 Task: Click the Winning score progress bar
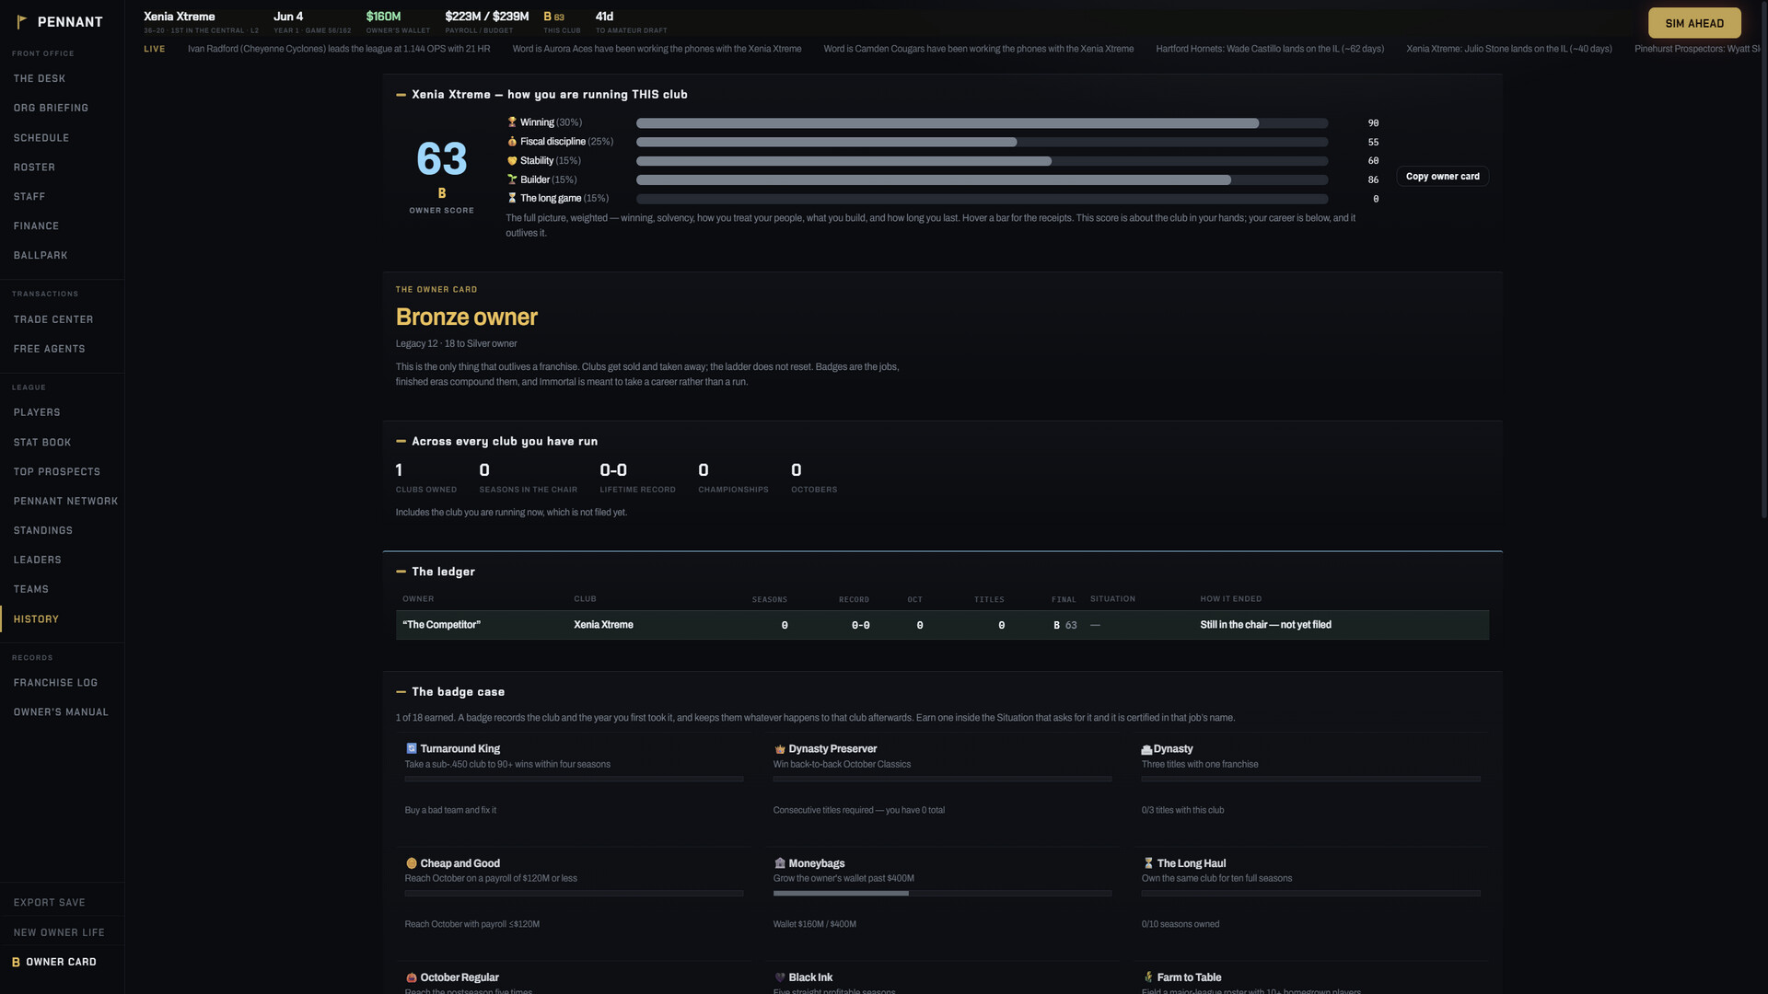pyautogui.click(x=982, y=123)
